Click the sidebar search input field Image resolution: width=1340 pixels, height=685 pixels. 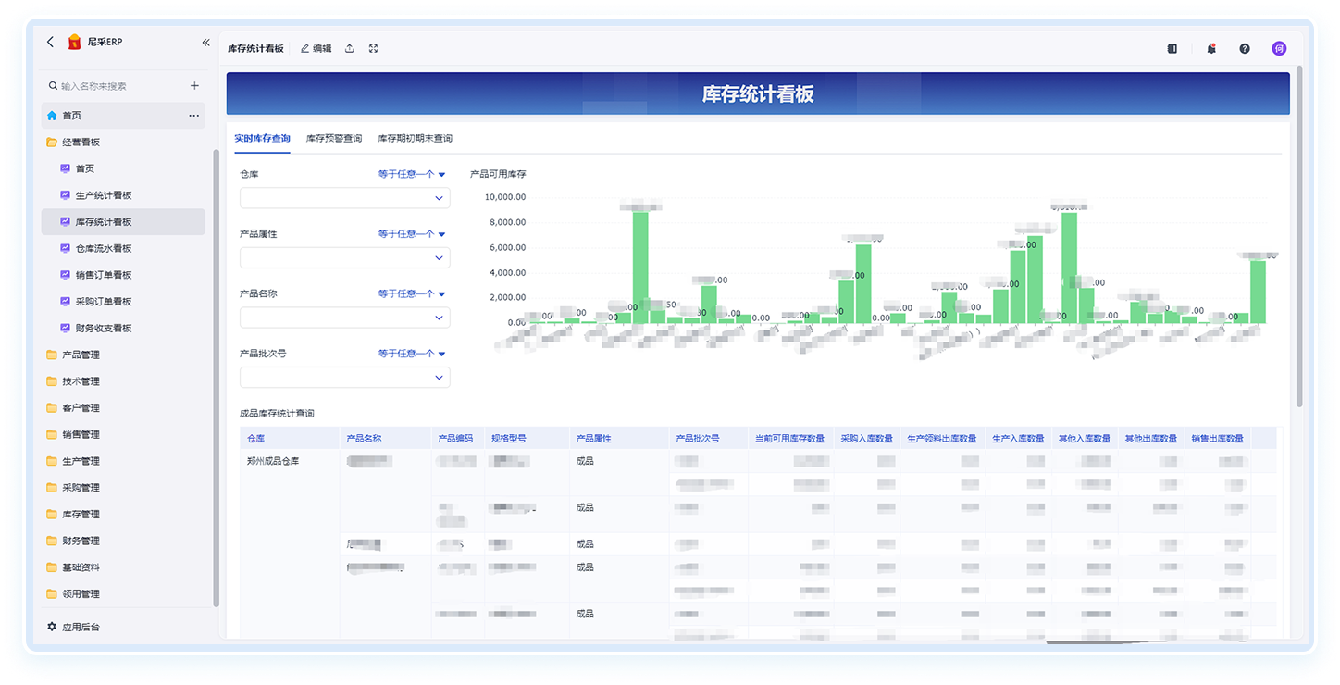(120, 86)
